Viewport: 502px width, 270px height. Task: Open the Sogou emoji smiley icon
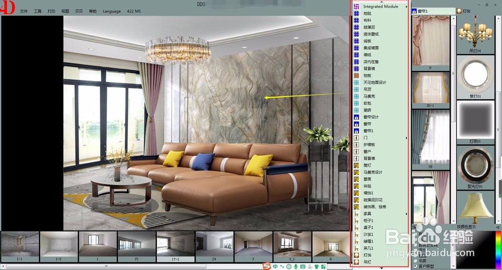click(289, 266)
